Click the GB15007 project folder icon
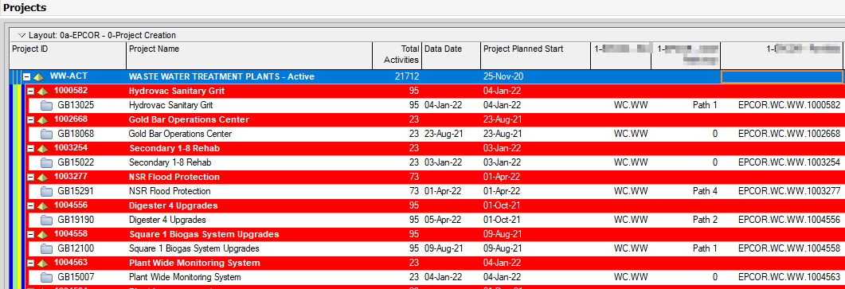 46,278
